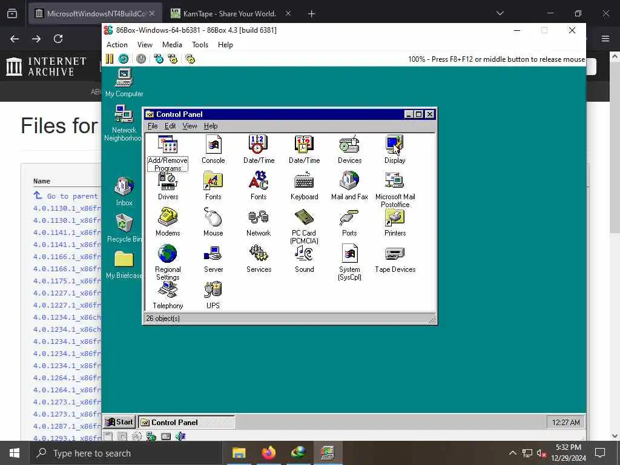Click 86Box hard reset toolbar icon

(124, 59)
